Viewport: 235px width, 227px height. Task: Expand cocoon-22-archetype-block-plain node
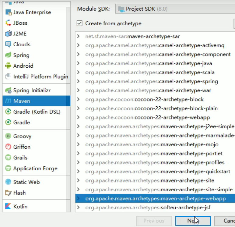(78, 108)
